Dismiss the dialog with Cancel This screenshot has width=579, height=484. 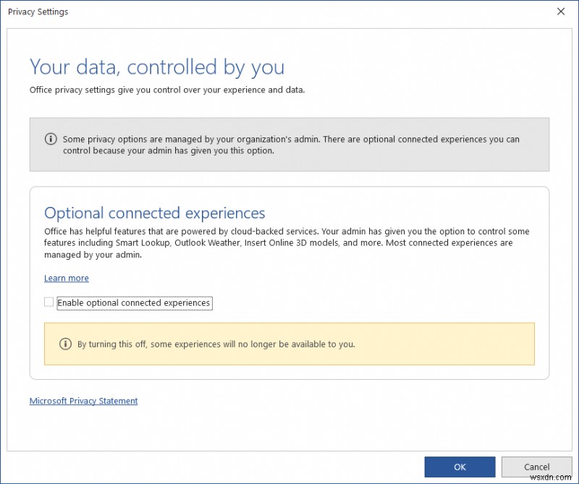click(536, 467)
